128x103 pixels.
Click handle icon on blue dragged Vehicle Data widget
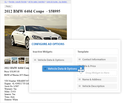[45, 69]
